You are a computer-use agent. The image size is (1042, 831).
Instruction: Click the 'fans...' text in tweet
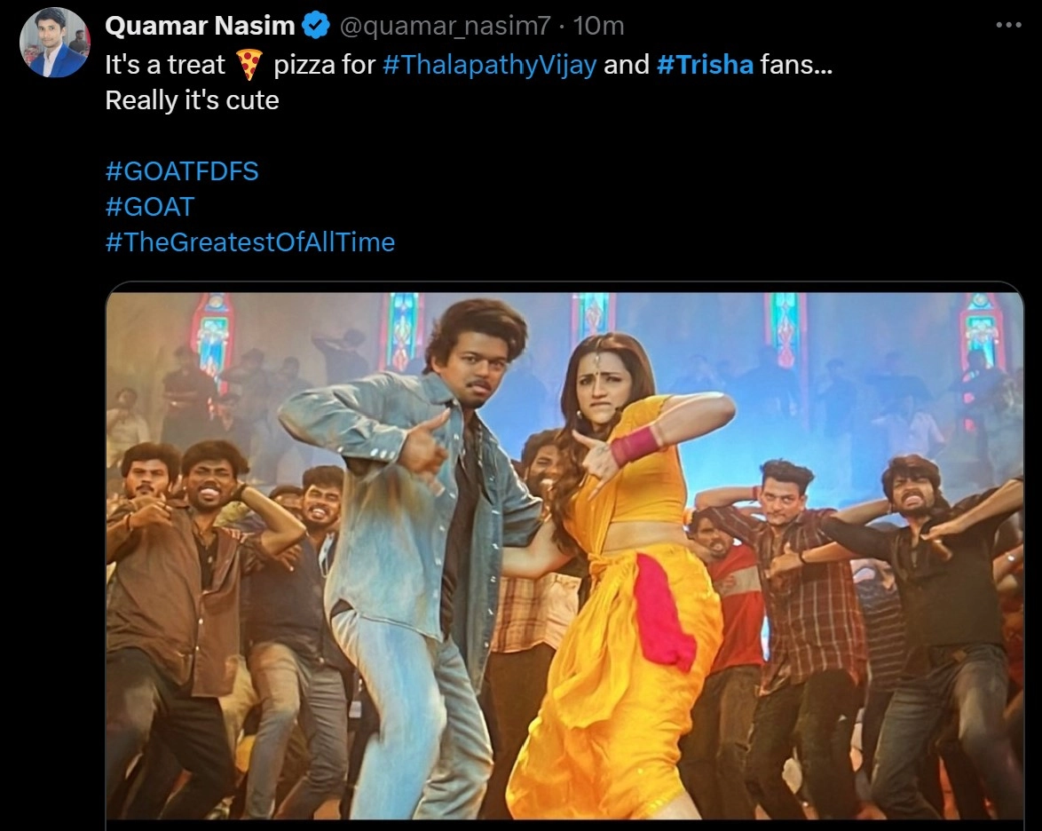796,65
